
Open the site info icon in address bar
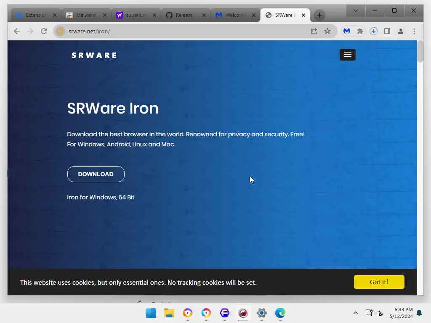pos(60,31)
